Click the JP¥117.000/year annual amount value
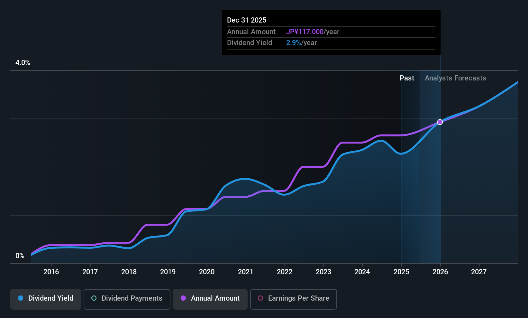Viewport: 528px width, 318px height. pyautogui.click(x=313, y=32)
